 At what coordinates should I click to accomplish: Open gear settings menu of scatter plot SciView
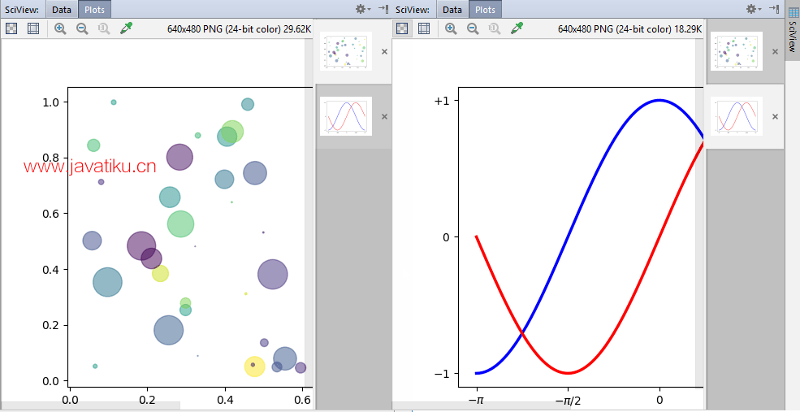pos(362,9)
